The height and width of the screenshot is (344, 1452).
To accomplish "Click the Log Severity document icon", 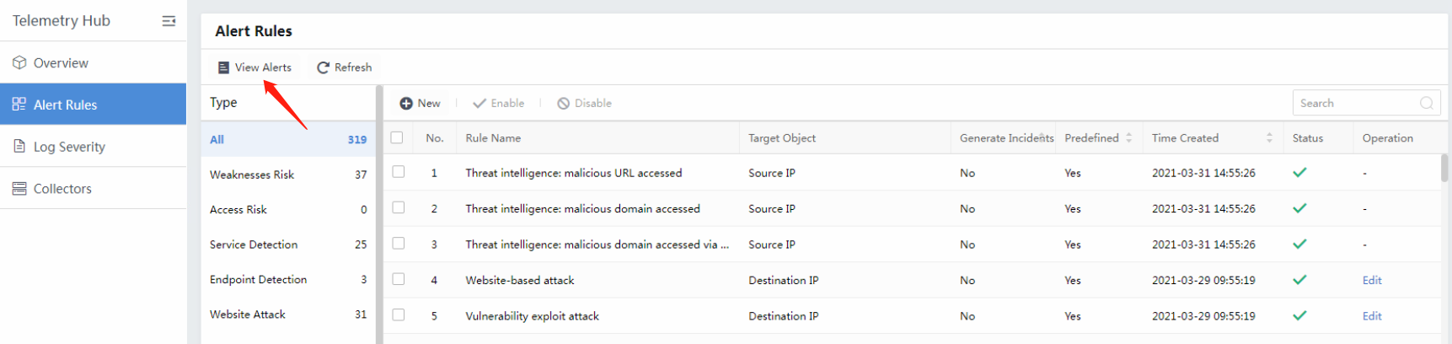I will coord(19,147).
